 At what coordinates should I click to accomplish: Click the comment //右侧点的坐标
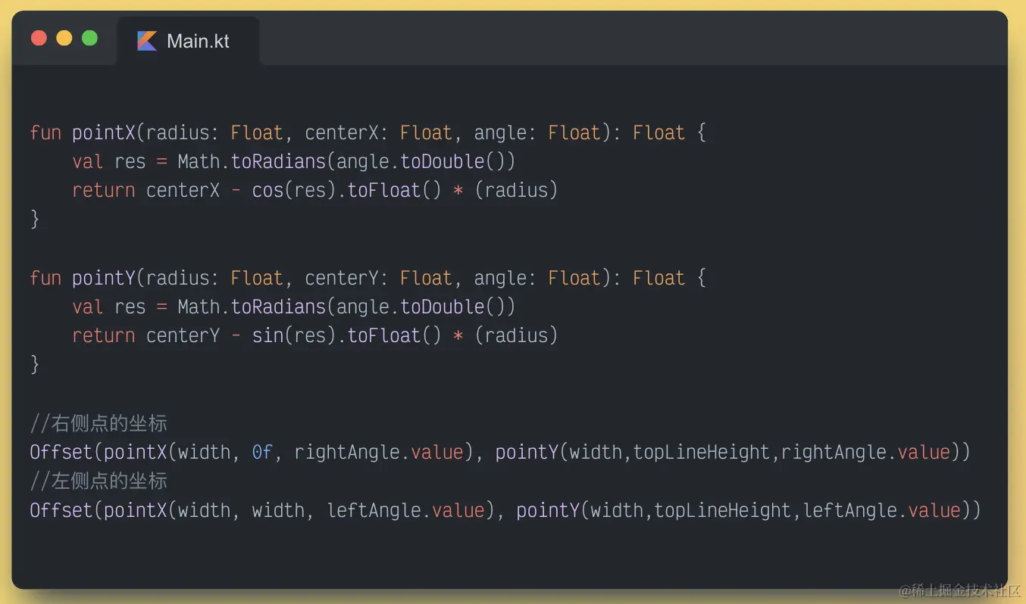tap(99, 423)
